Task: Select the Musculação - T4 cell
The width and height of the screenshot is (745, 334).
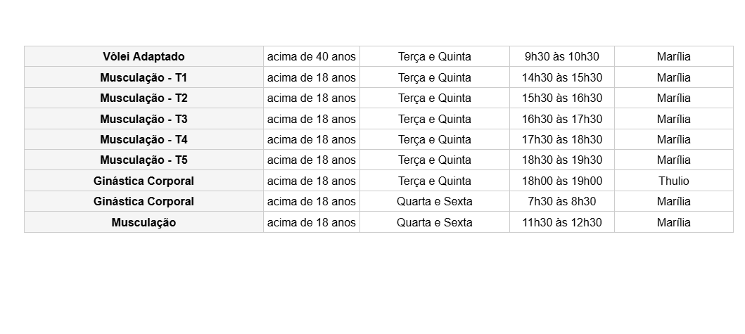Action: (x=144, y=139)
